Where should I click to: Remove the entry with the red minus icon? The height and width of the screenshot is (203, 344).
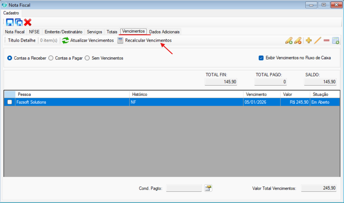pyautogui.click(x=327, y=41)
